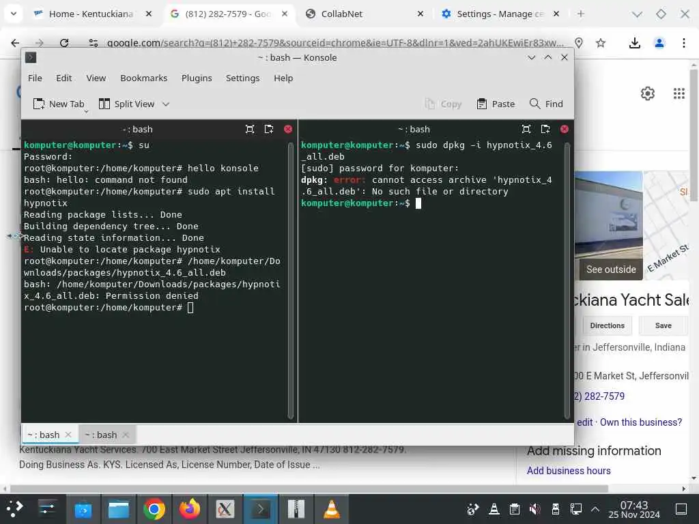This screenshot has width=699, height=524.
Task: Select the first bash tab at bottom
Action: coord(43,435)
